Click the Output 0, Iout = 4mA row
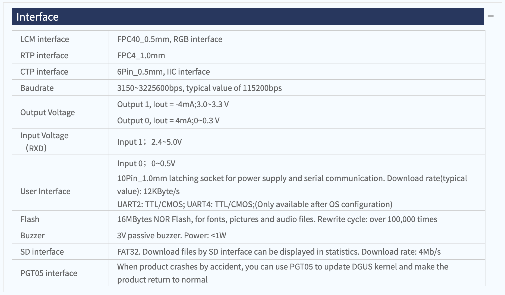 point(297,120)
